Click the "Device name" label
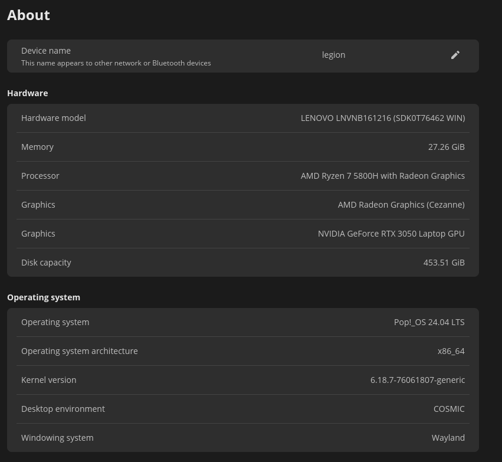The image size is (502, 462). (x=46, y=51)
